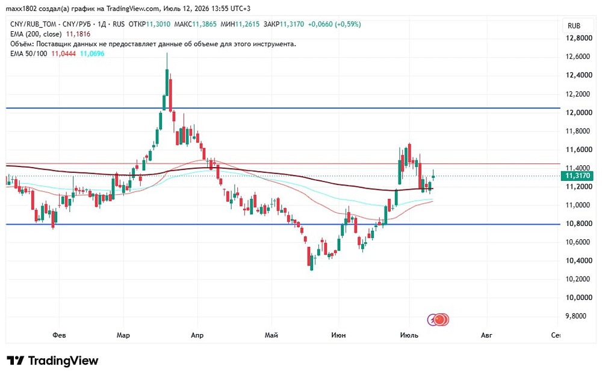Click the TradingView wordmark text

(x=63, y=361)
